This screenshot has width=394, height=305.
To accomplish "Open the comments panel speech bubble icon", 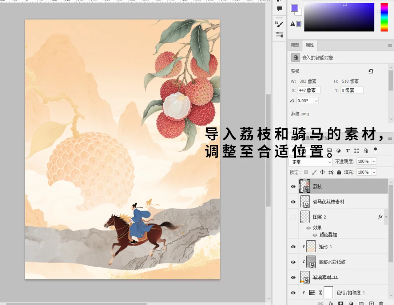I will point(279,9).
